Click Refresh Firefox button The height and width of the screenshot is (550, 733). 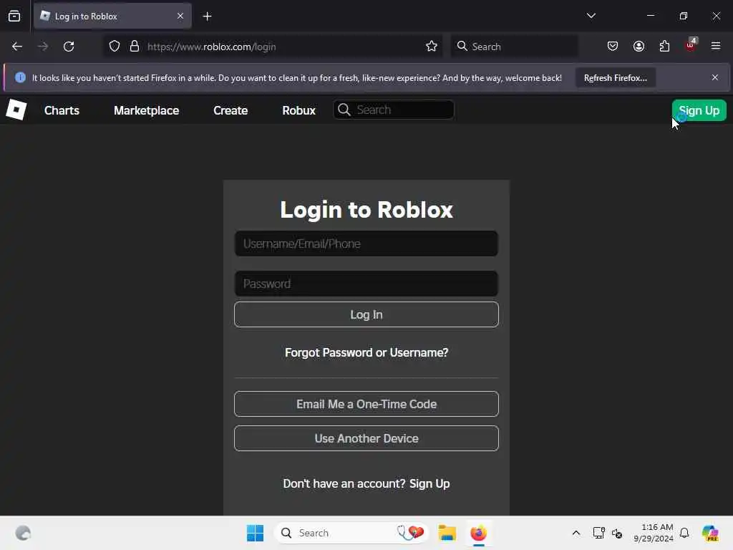click(x=615, y=78)
